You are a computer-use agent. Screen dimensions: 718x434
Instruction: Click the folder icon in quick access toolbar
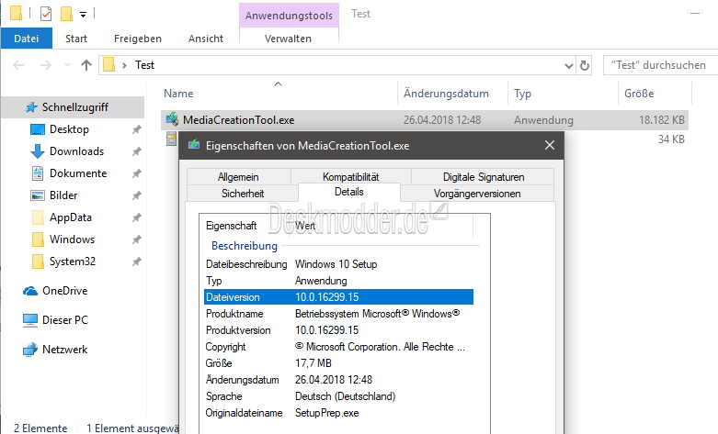(x=17, y=13)
